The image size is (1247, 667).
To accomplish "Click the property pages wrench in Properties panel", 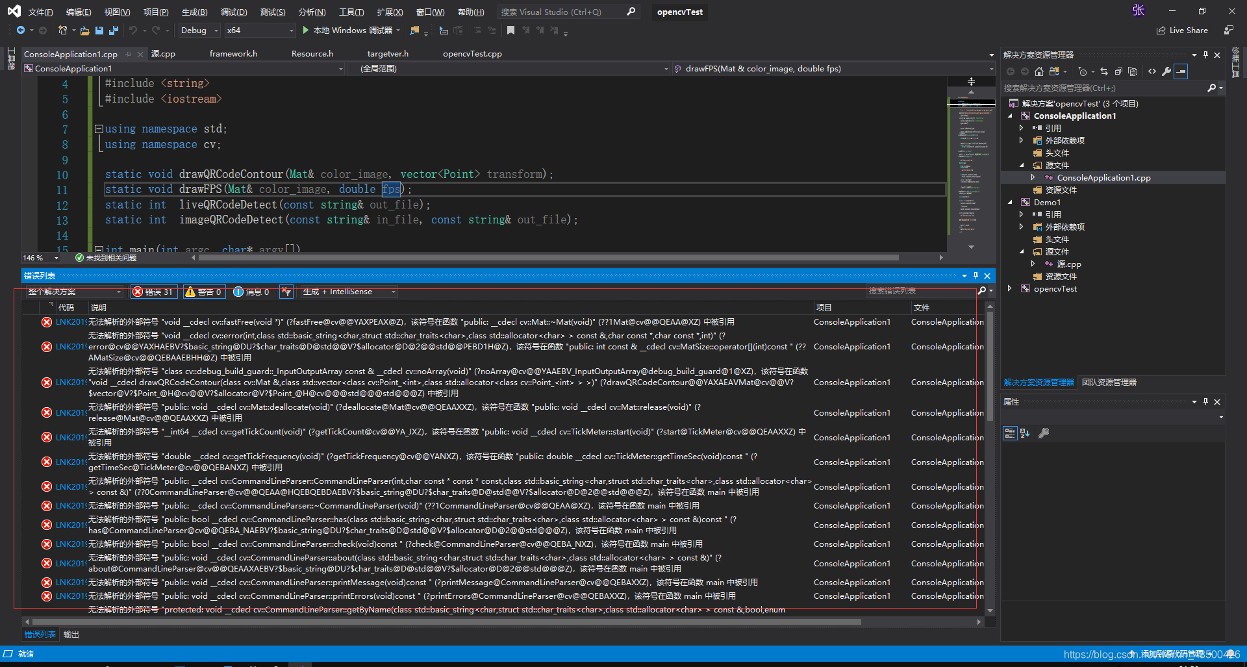I will [1044, 433].
